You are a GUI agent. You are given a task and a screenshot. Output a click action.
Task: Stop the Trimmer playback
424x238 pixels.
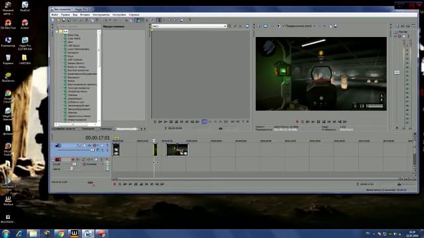point(176,122)
